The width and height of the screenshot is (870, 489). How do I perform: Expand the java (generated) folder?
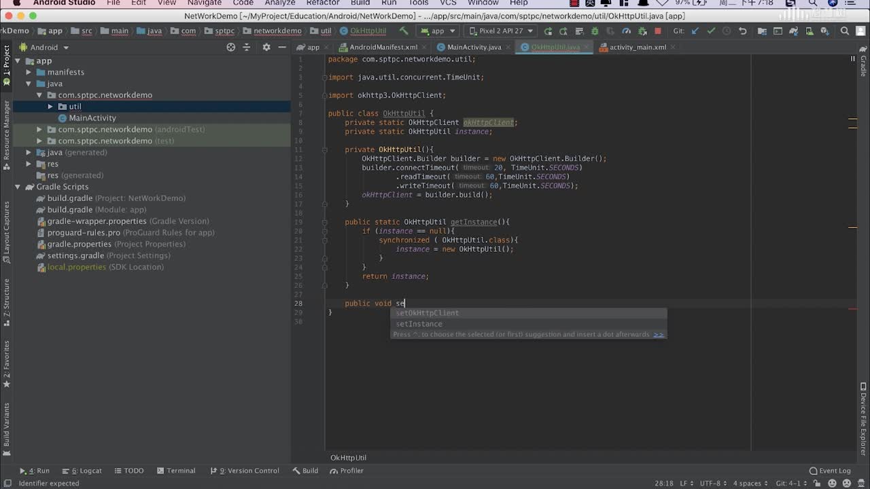click(x=29, y=152)
